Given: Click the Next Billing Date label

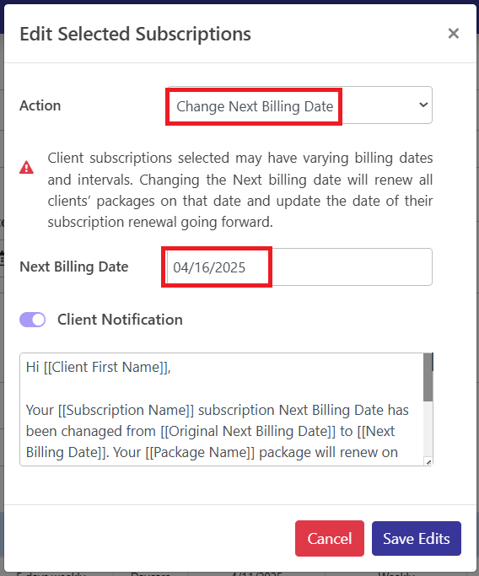Looking at the screenshot, I should coord(74,266).
